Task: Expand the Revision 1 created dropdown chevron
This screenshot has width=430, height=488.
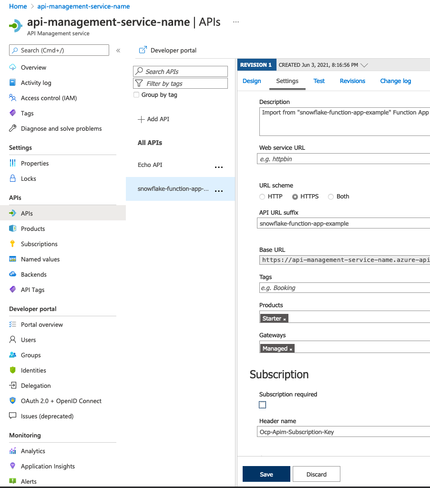Action: pos(365,65)
